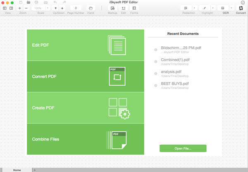Viewport: 248px width, 172px height.
Task: Click the OCR toolbar icon
Action: pos(223,8)
